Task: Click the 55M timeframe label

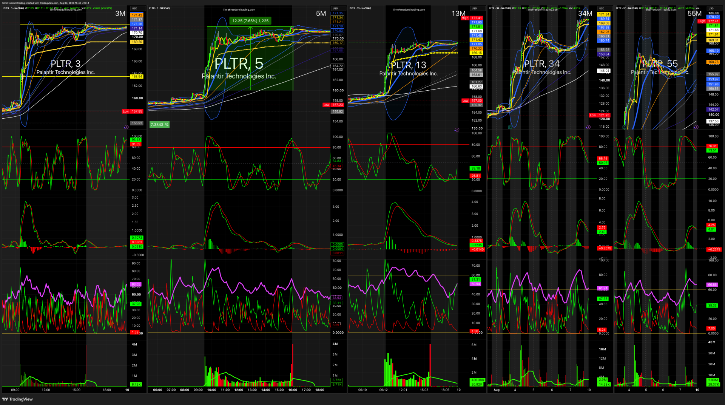Action: coord(694,14)
